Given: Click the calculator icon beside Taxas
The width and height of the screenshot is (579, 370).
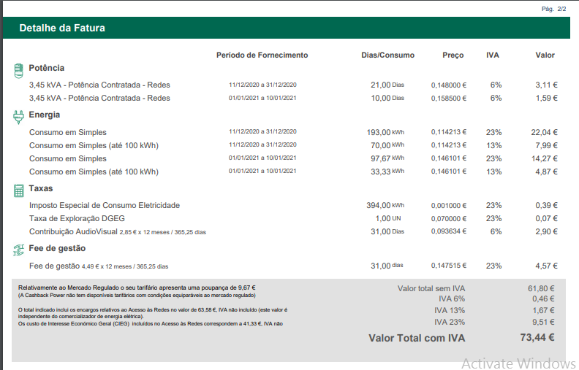Looking at the screenshot, I should 18,190.
